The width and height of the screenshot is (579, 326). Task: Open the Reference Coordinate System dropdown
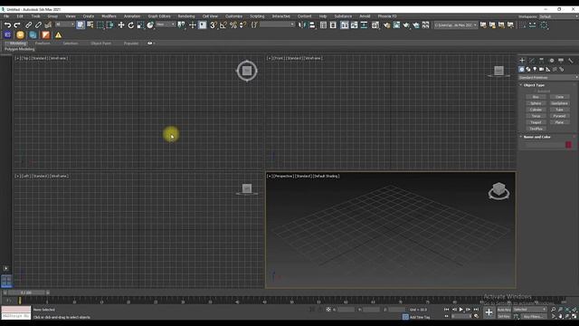pyautogui.click(x=166, y=24)
